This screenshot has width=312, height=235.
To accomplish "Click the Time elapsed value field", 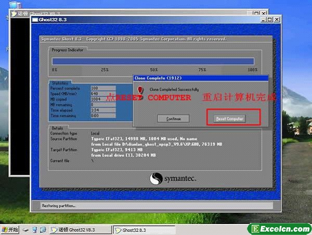I will pos(102,110).
